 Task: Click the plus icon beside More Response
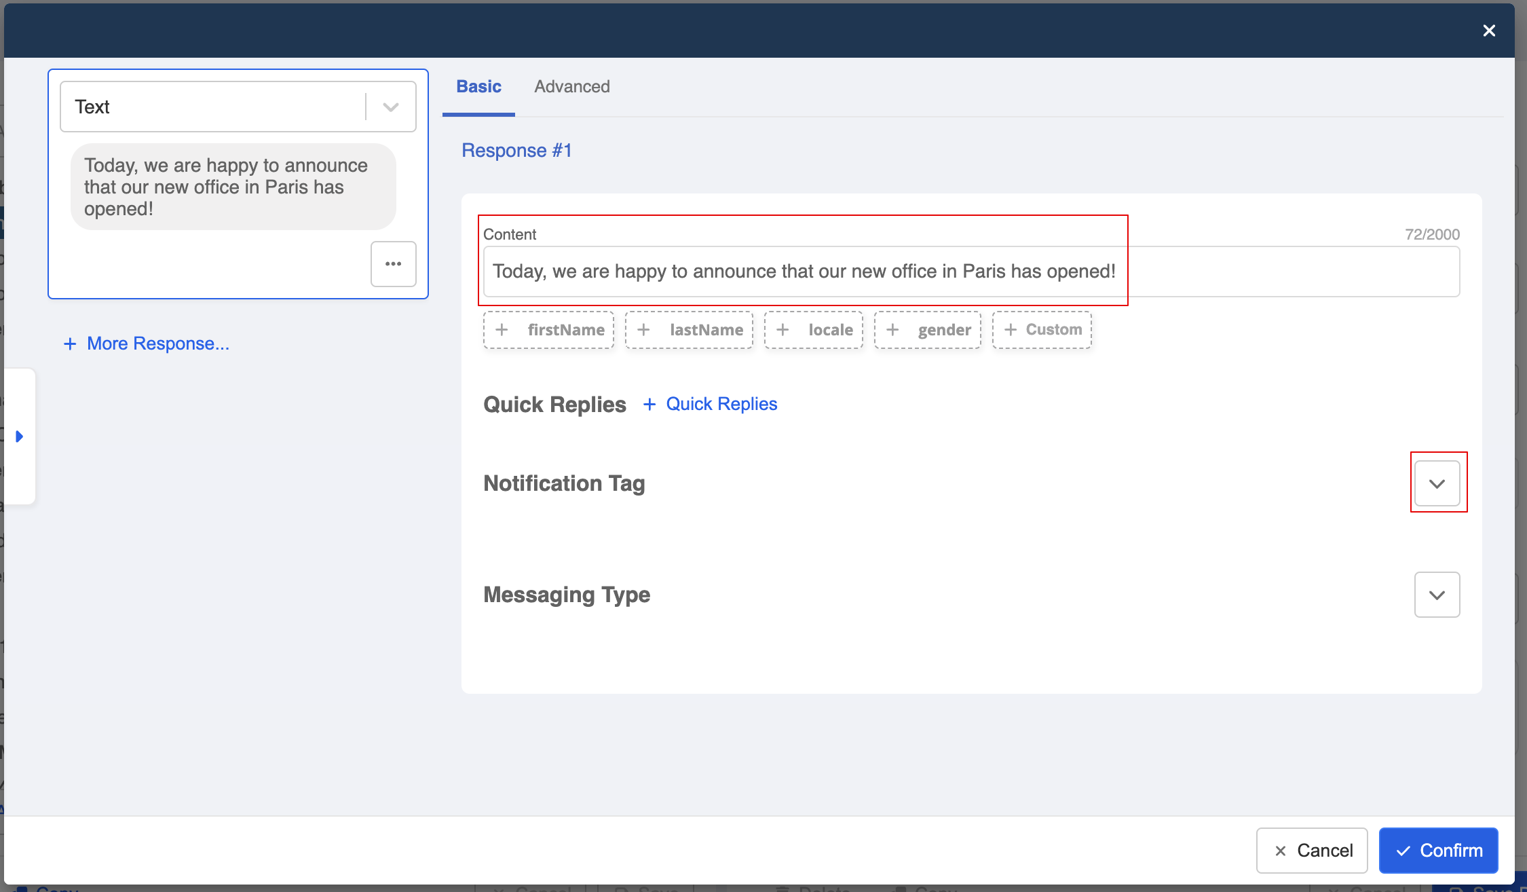coord(70,344)
